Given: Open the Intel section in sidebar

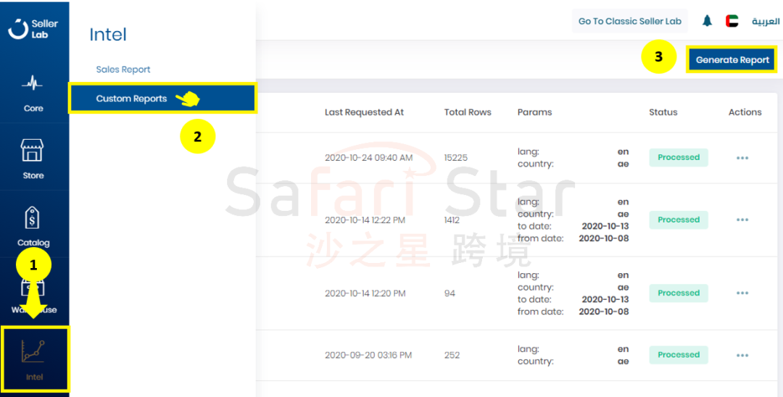Looking at the screenshot, I should tap(35, 359).
